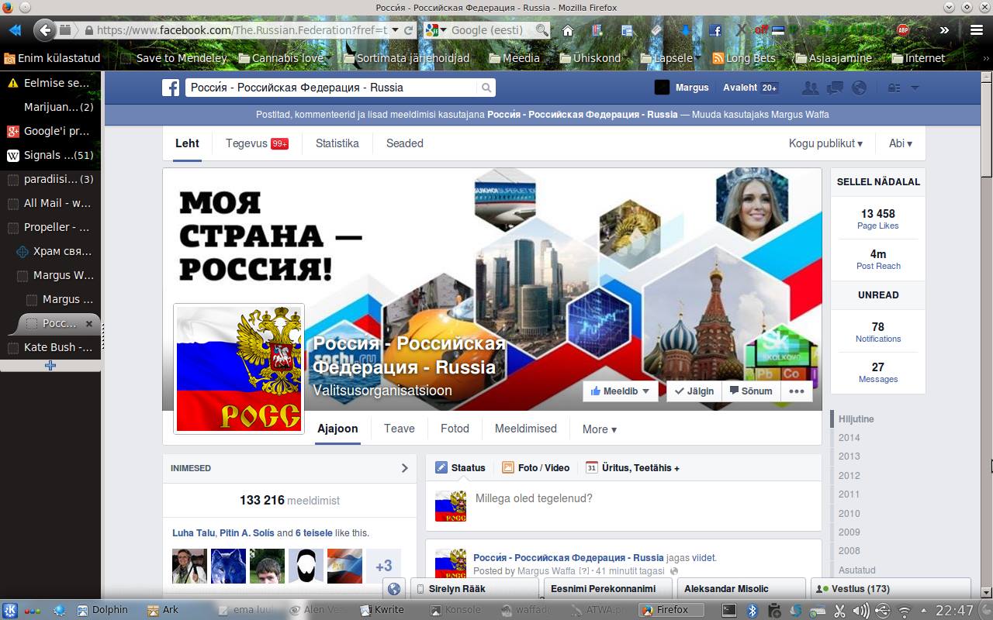Open the Fotod photos tab
This screenshot has width=993, height=620.
click(455, 429)
